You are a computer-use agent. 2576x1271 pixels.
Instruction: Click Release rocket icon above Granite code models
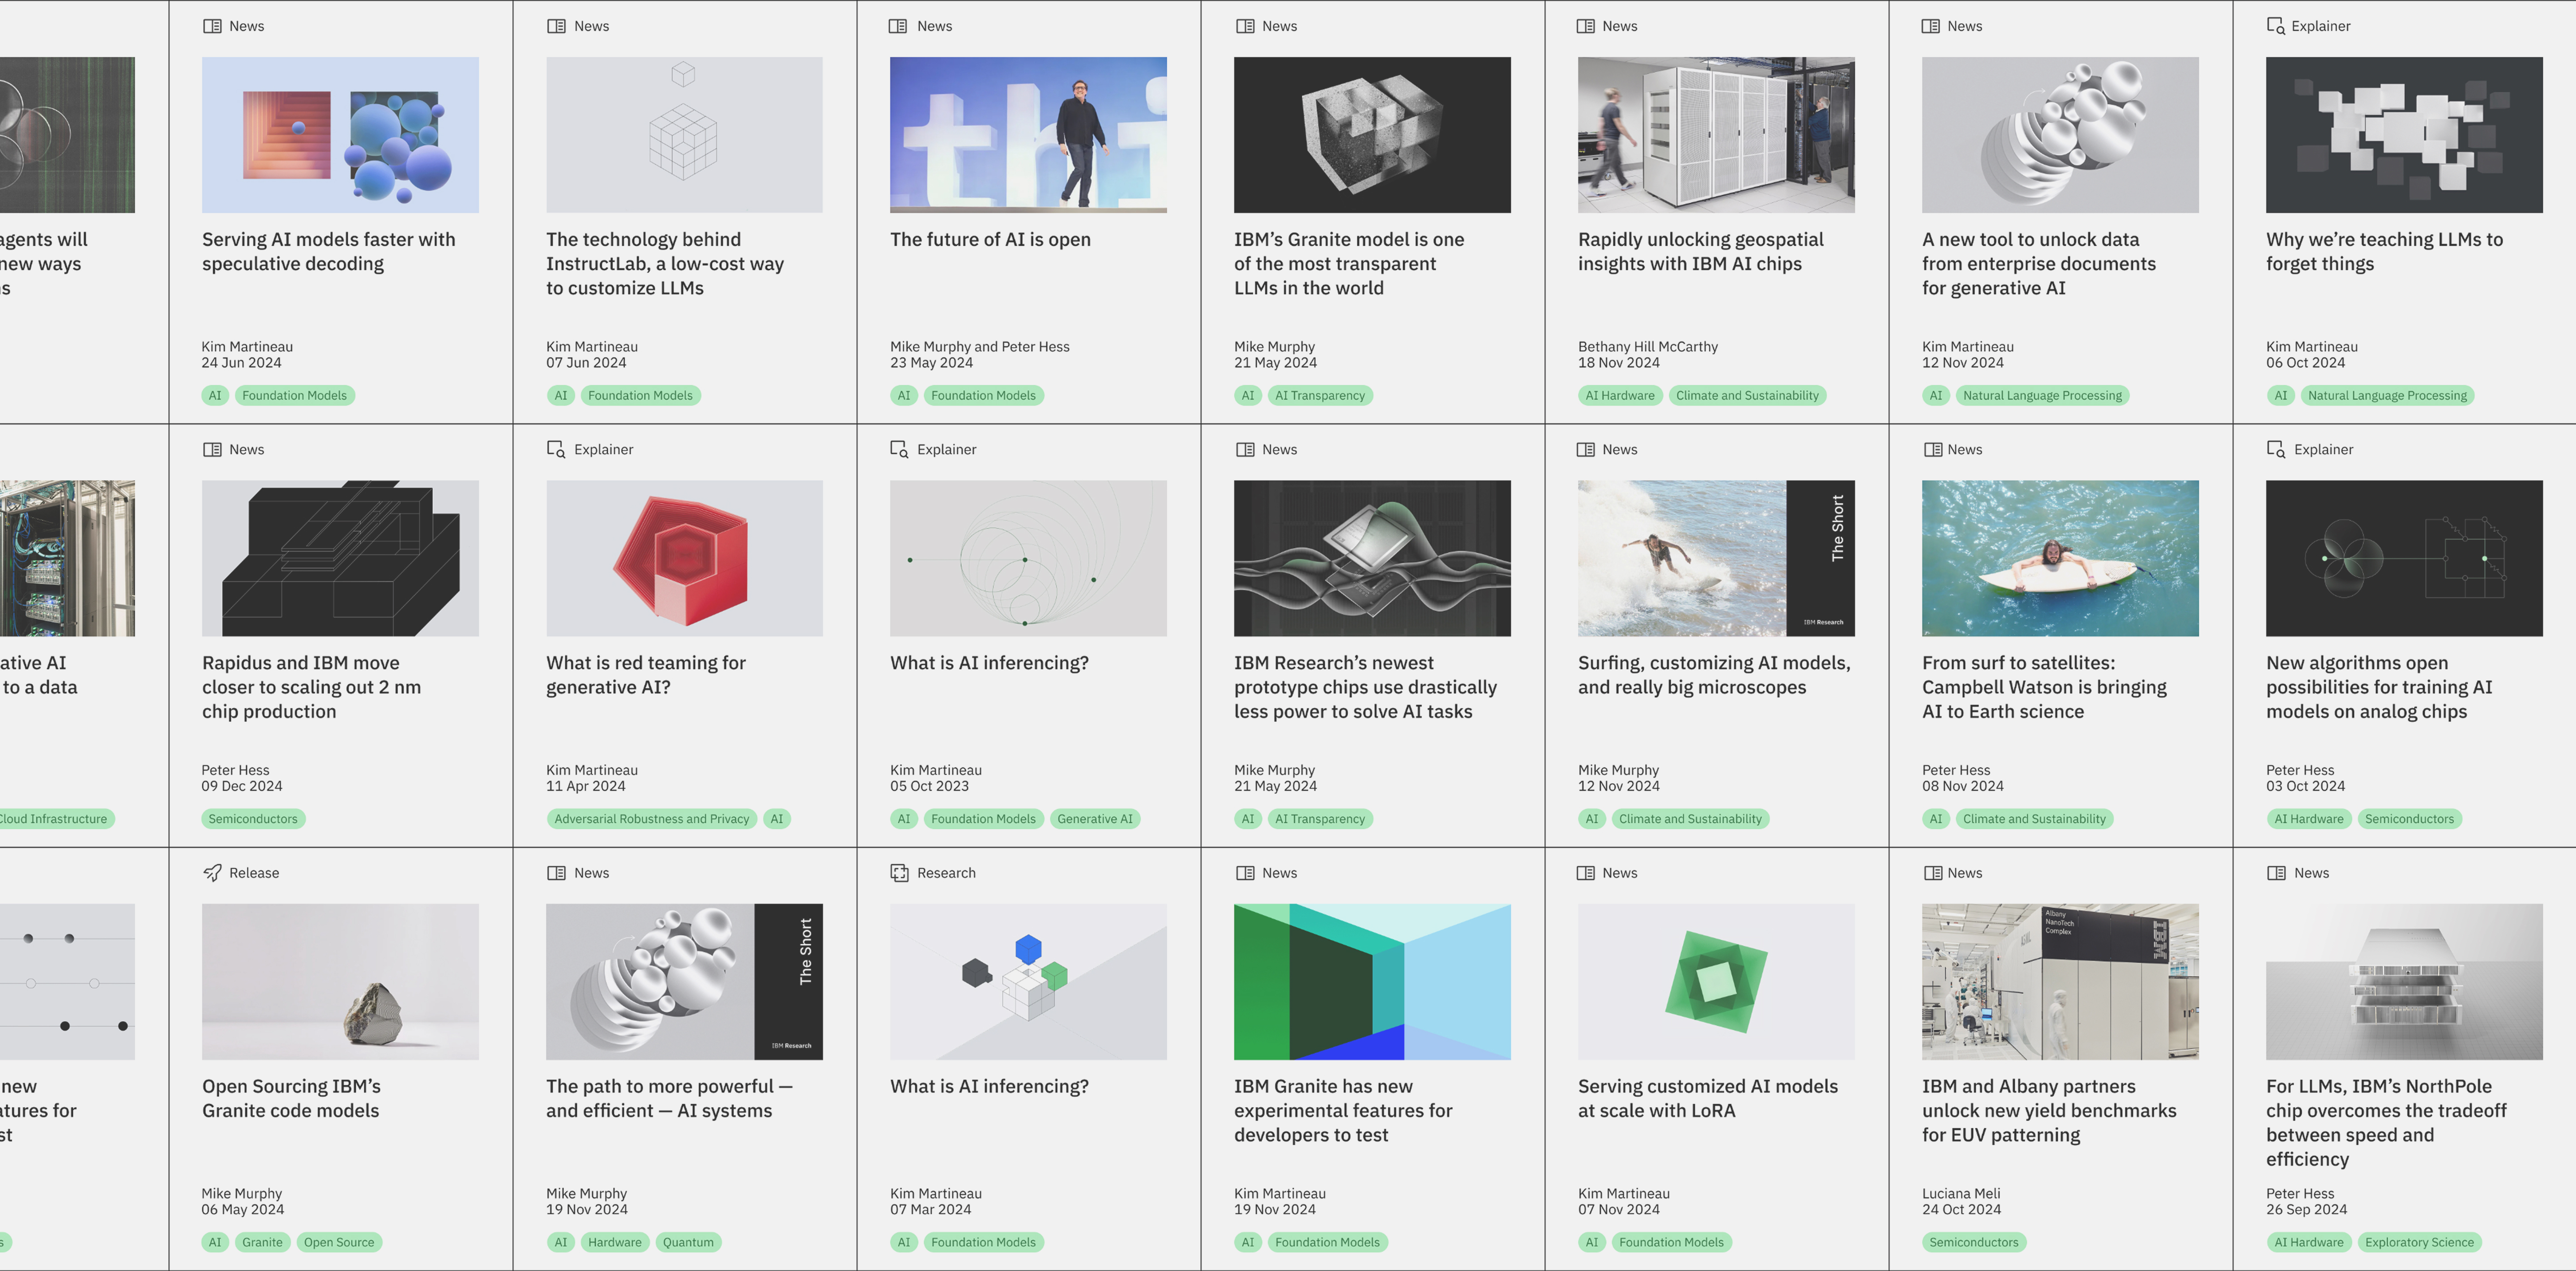(212, 873)
